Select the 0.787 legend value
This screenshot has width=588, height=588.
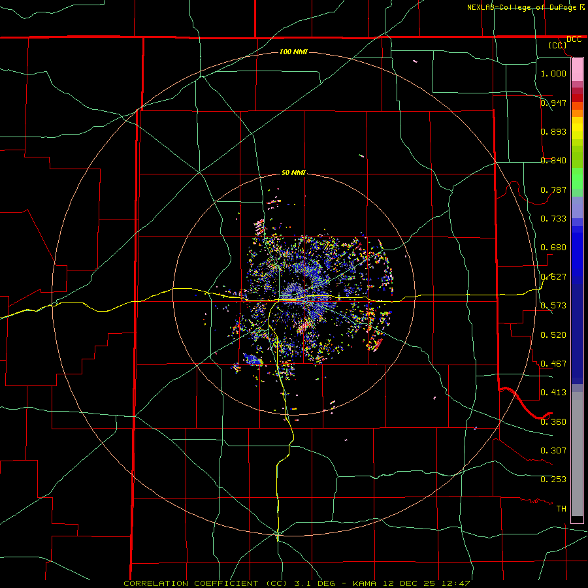[x=553, y=189]
